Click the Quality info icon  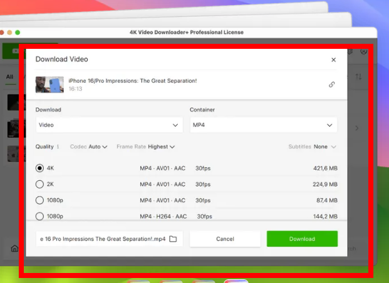(58, 147)
